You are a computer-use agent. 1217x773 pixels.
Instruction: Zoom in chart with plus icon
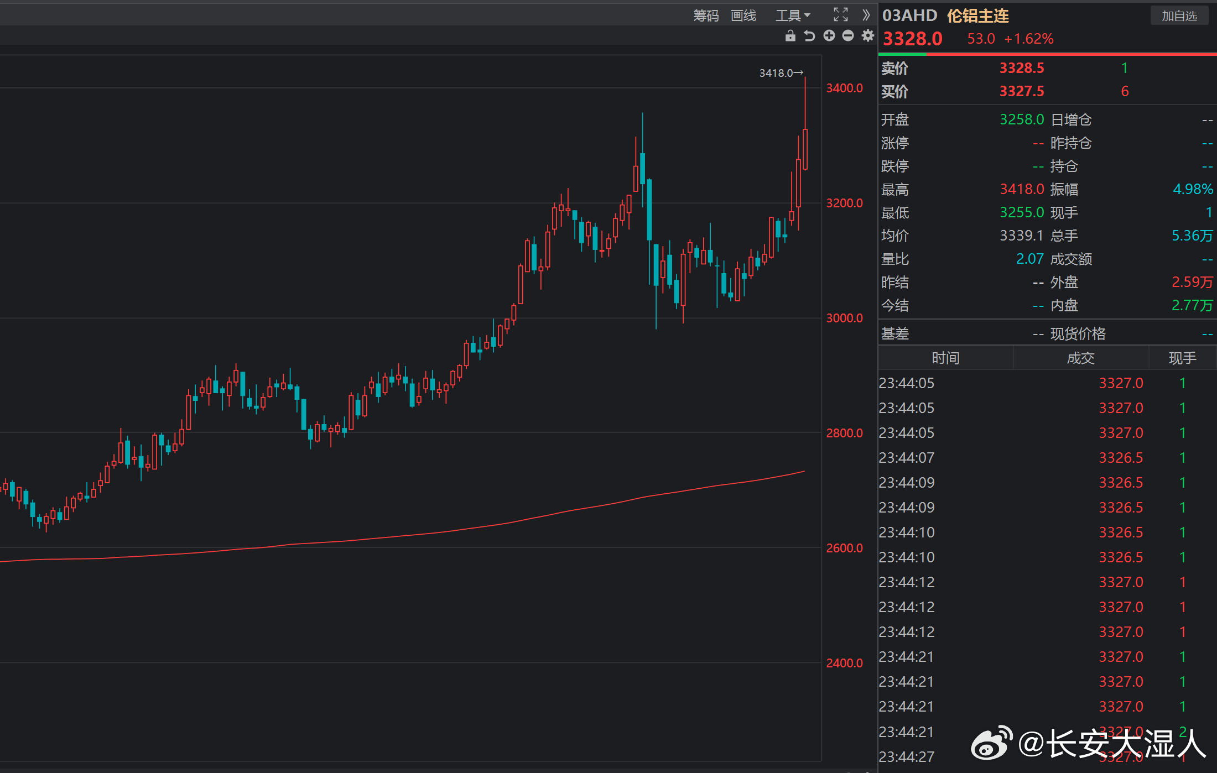tap(829, 36)
